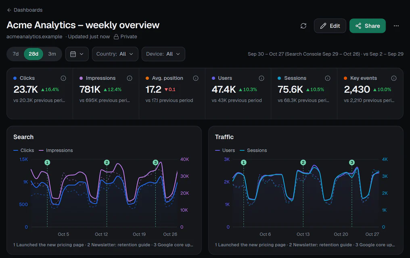Click the 16.4% clicks change indicator
The width and height of the screenshot is (410, 258).
(x=50, y=89)
